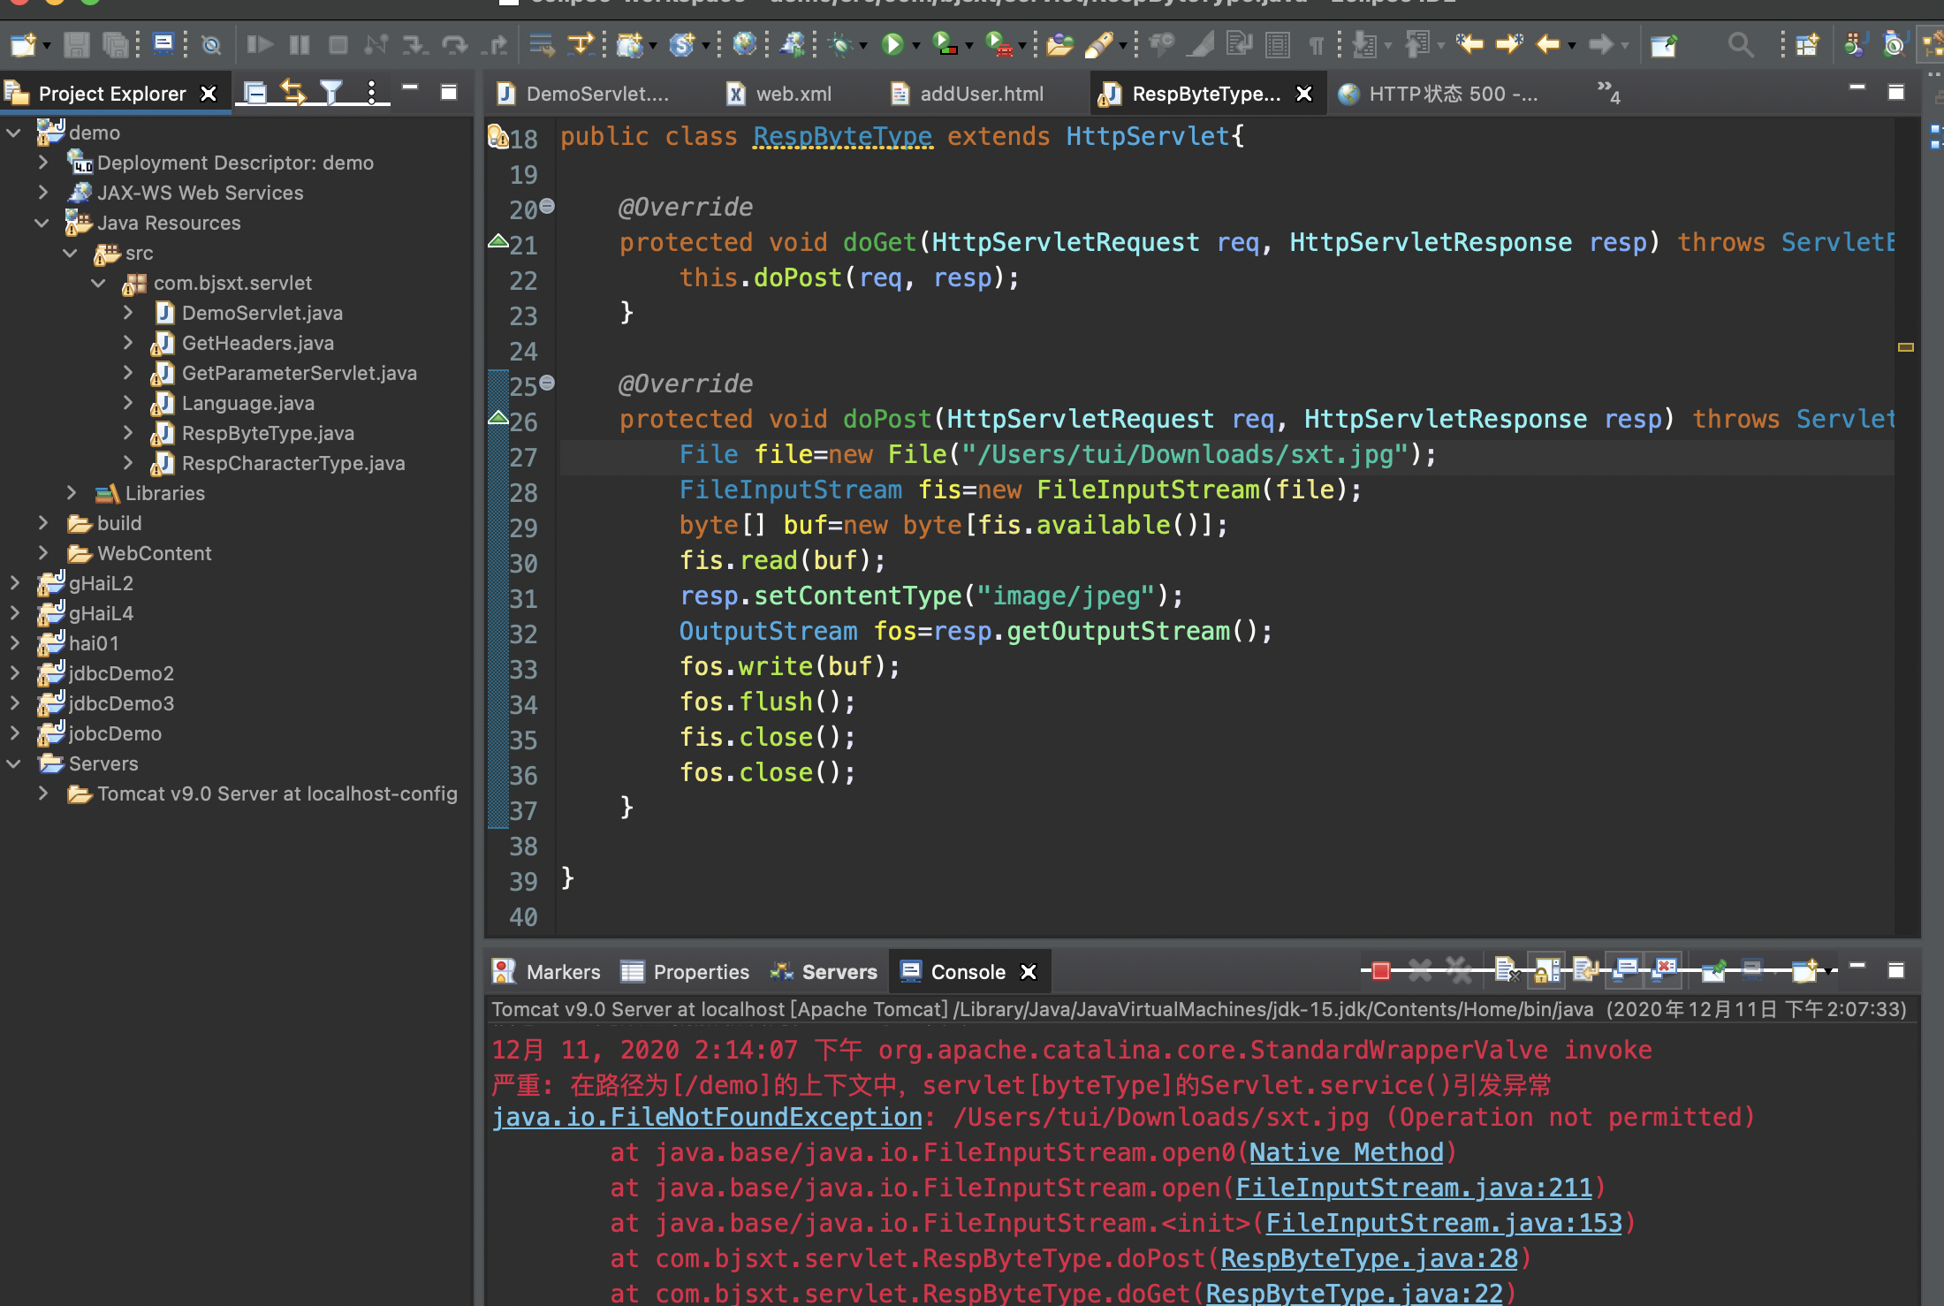Click Collapse All in Project Explorer
Viewport: 1944px width, 1306px height.
coord(255,92)
